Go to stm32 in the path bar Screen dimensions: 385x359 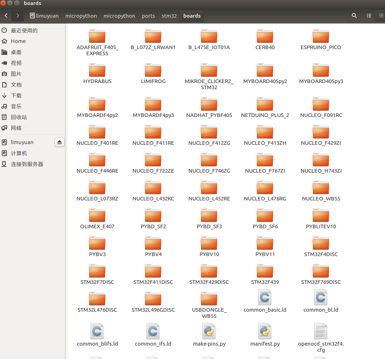(x=169, y=16)
